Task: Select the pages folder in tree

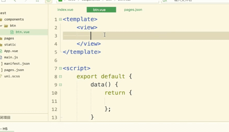Action: click(9, 38)
